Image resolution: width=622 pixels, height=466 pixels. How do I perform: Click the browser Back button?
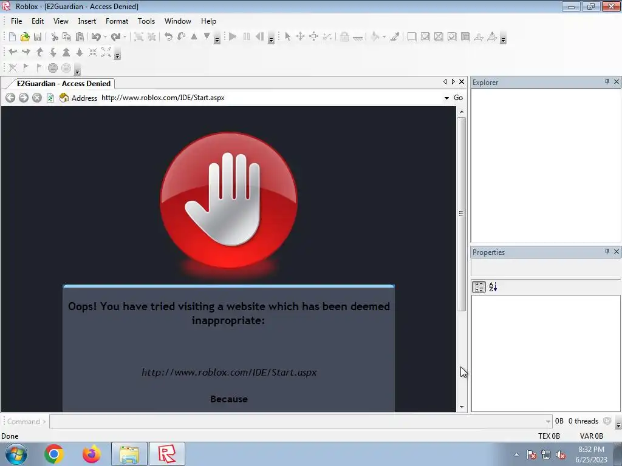click(x=10, y=98)
